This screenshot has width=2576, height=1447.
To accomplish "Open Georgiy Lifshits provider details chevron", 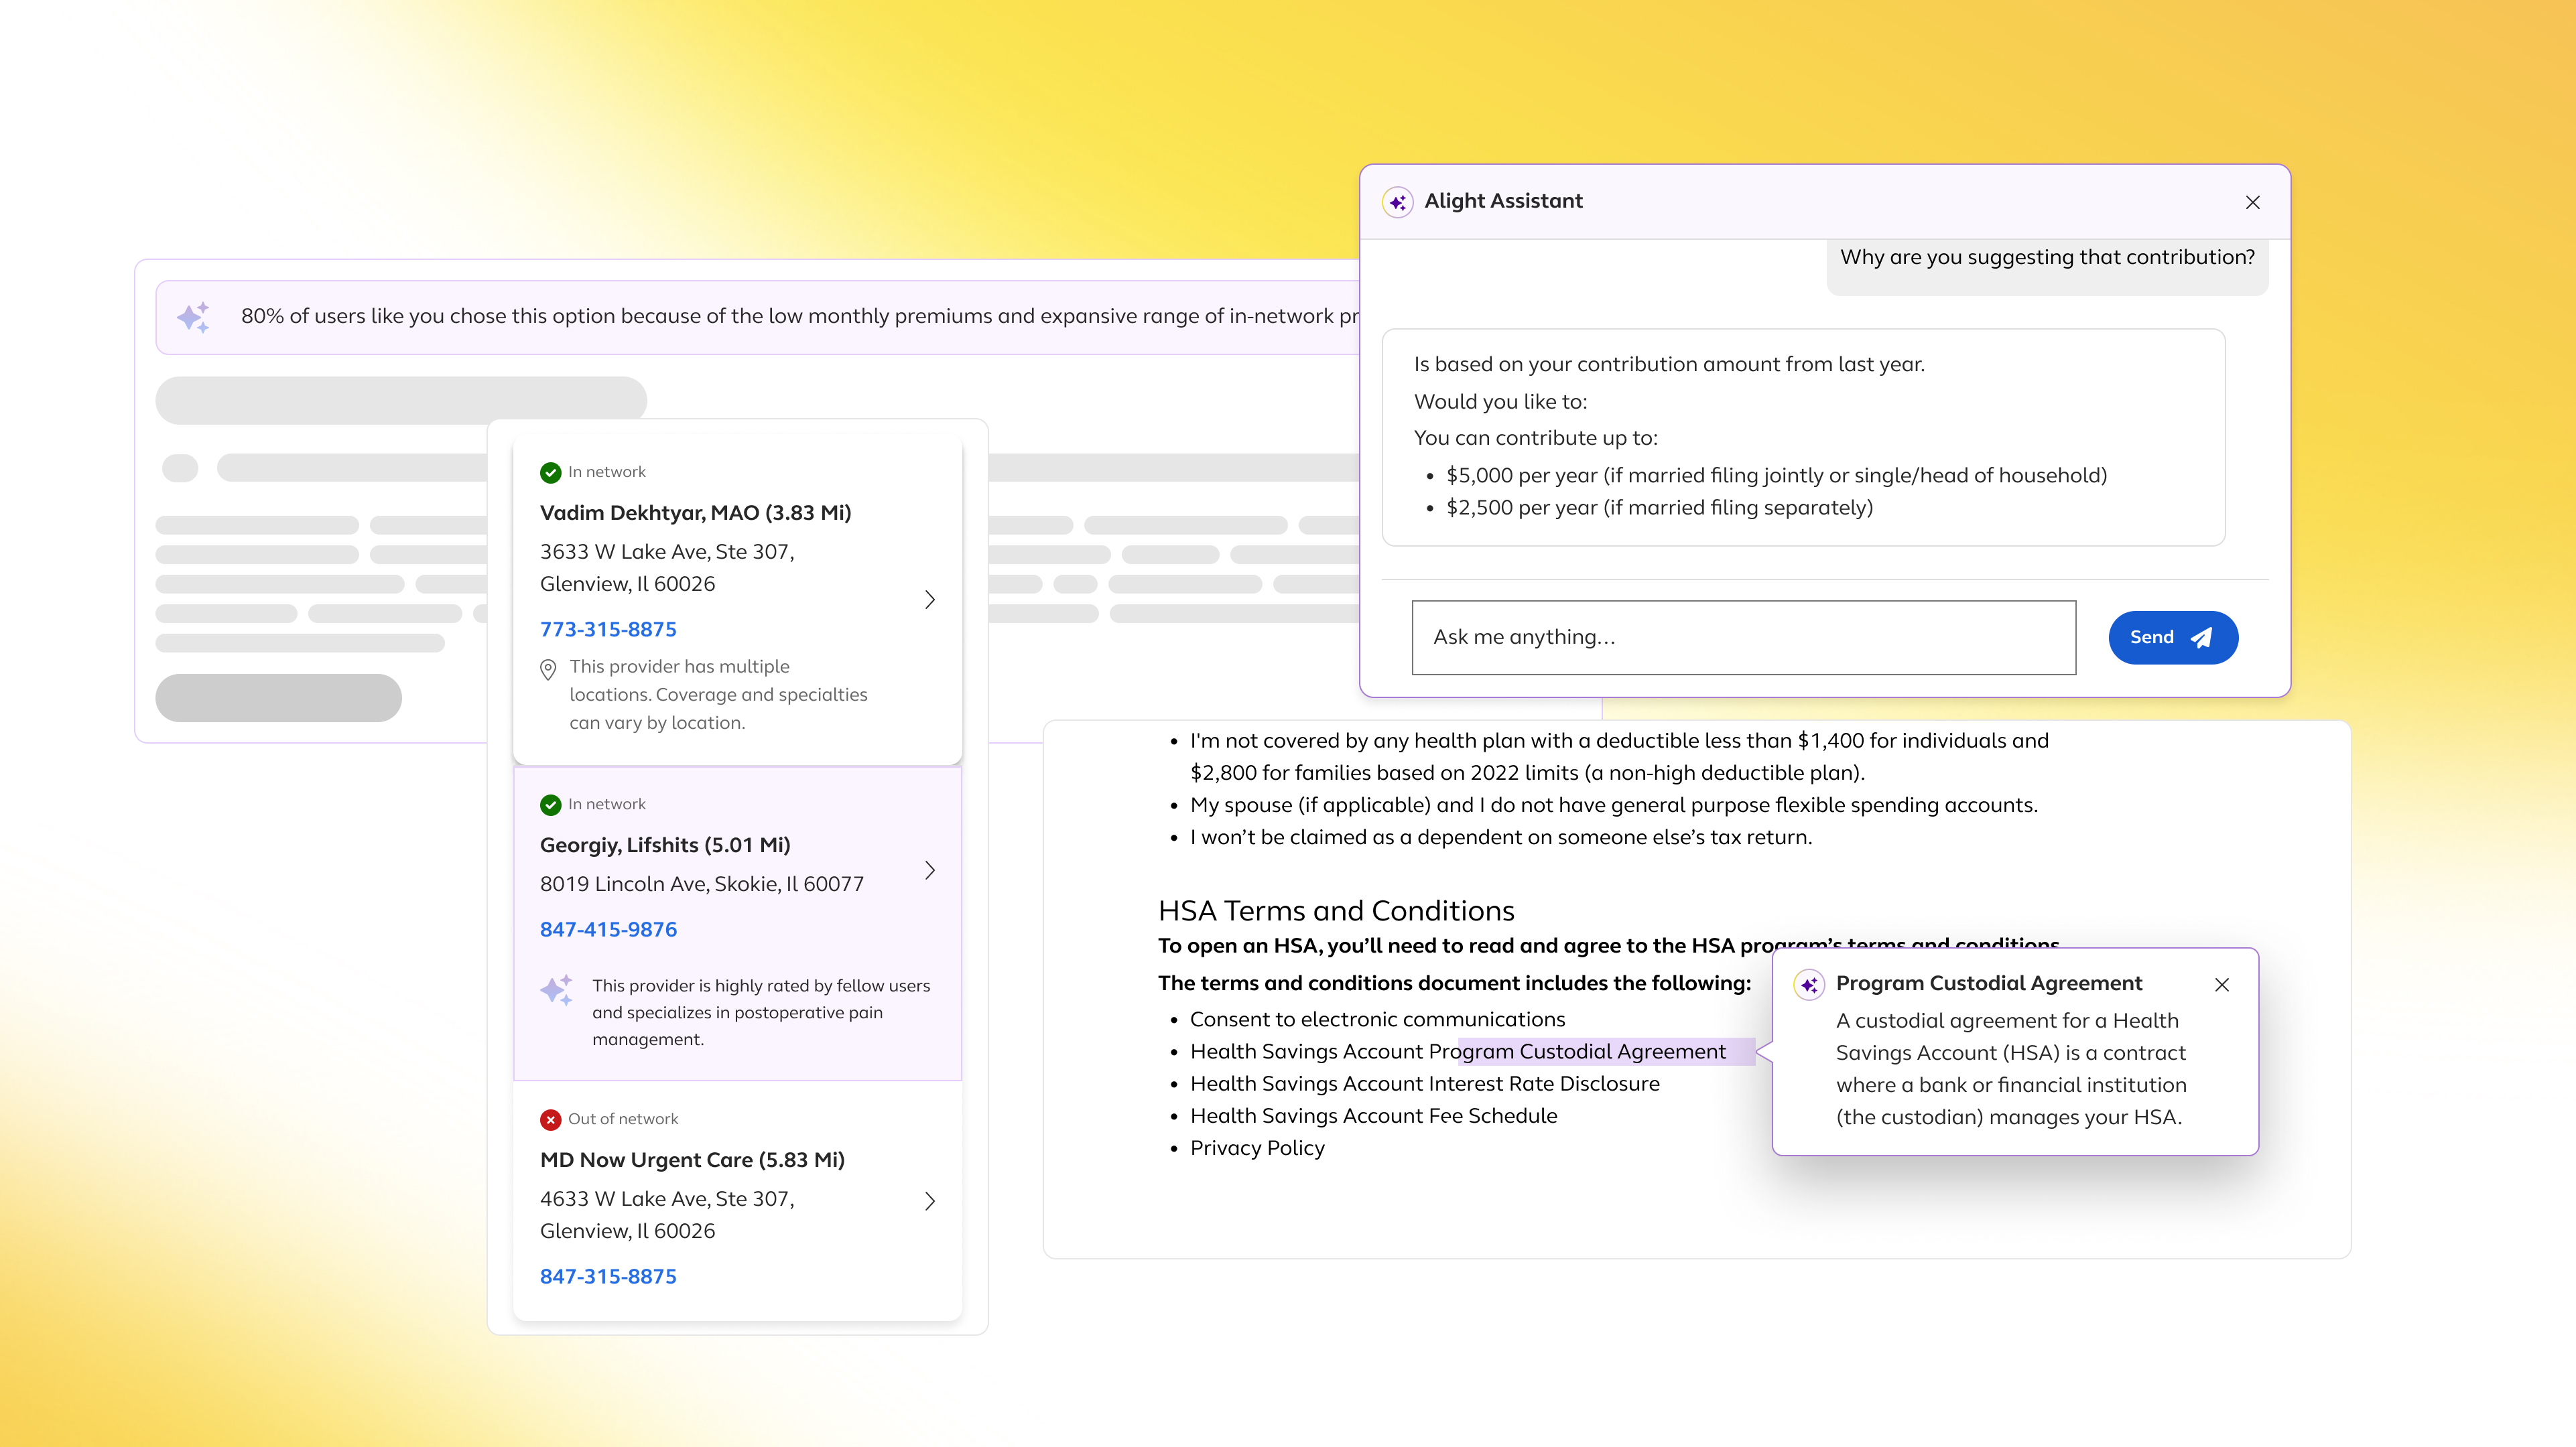I will (x=929, y=870).
